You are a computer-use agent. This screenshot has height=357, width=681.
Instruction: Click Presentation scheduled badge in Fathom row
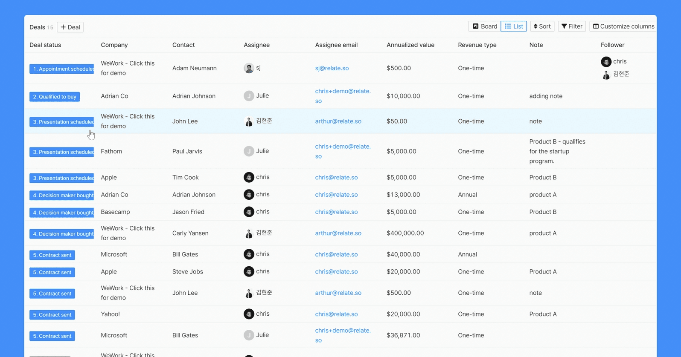62,152
